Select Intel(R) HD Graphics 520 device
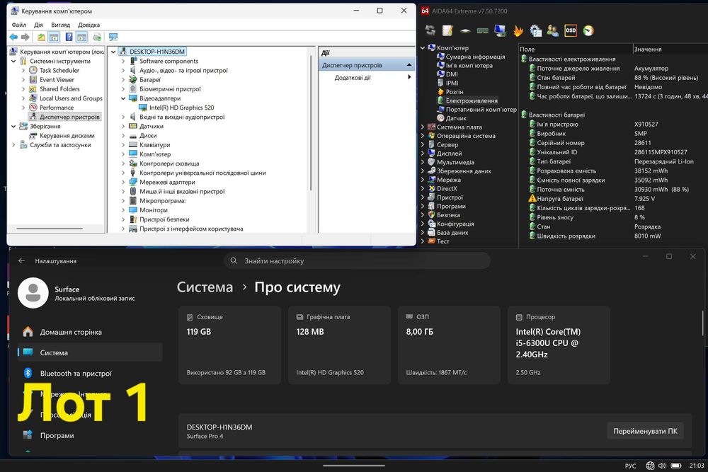The height and width of the screenshot is (472, 708). 181,108
